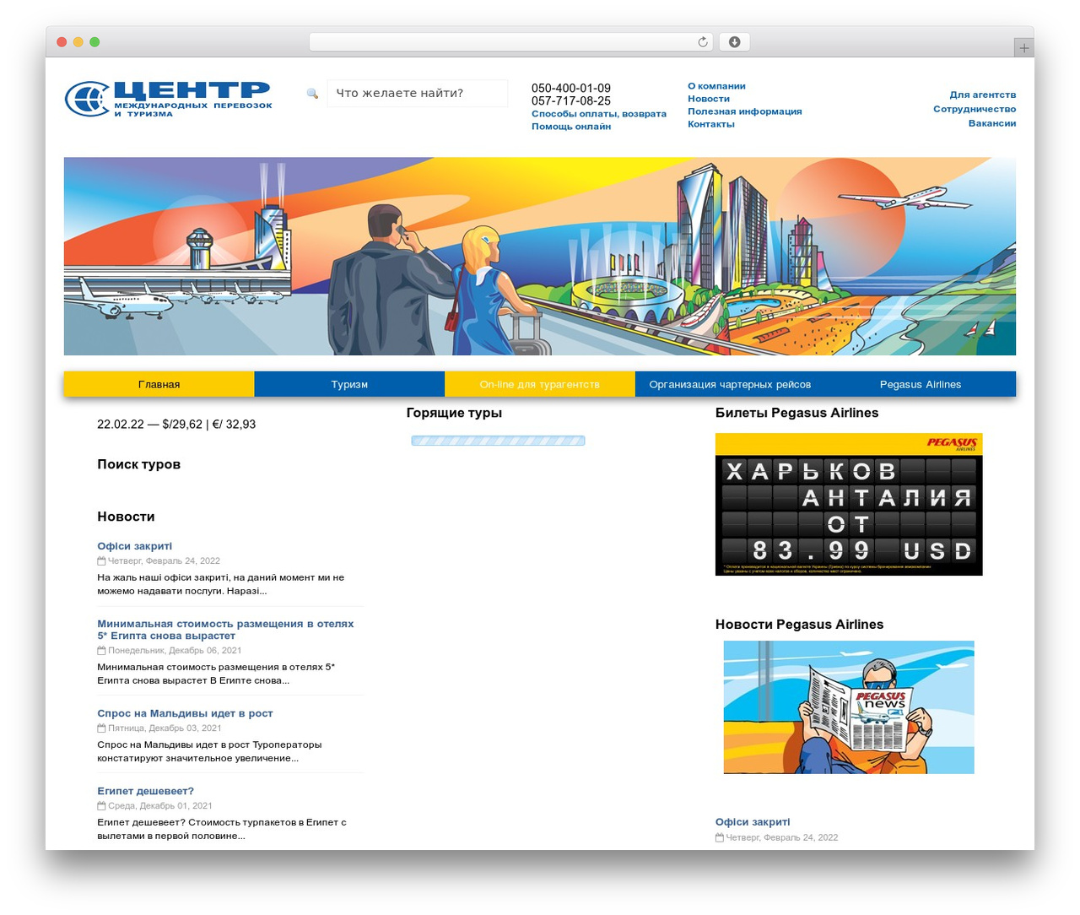Image resolution: width=1080 pixels, height=915 pixels.
Task: Click calendar icon beside Понедельник, Декабрь 06, 2021
Action: pos(101,650)
